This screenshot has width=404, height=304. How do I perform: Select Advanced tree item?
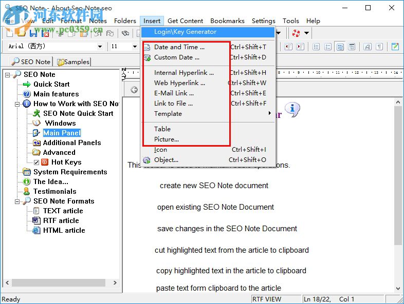(x=59, y=153)
